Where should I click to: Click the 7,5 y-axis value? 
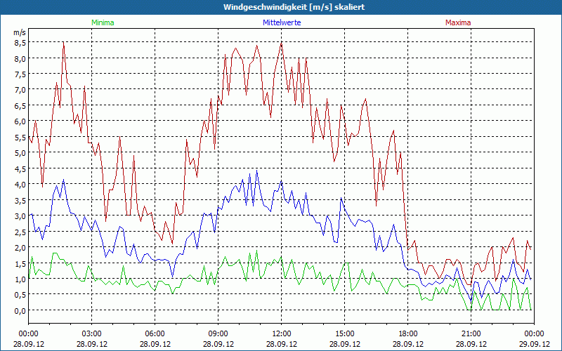pyautogui.click(x=20, y=74)
